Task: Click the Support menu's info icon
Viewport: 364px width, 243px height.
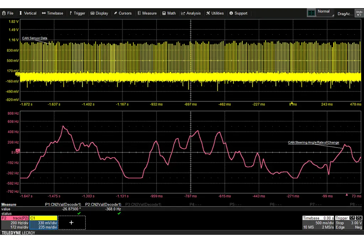Action: point(231,13)
